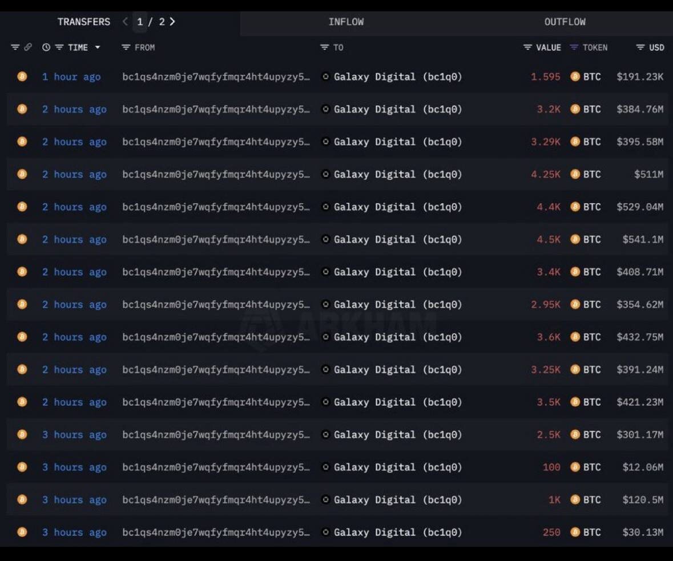Click the 4.25K value cell

[x=546, y=174]
